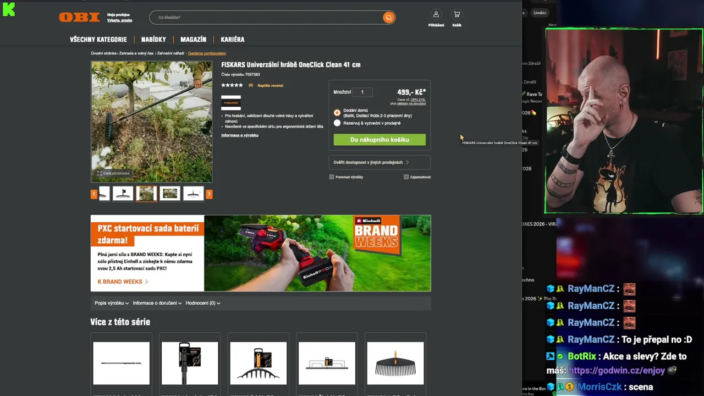
Task: Click the Celá obrazovka fullscreen icon
Action: (x=100, y=173)
